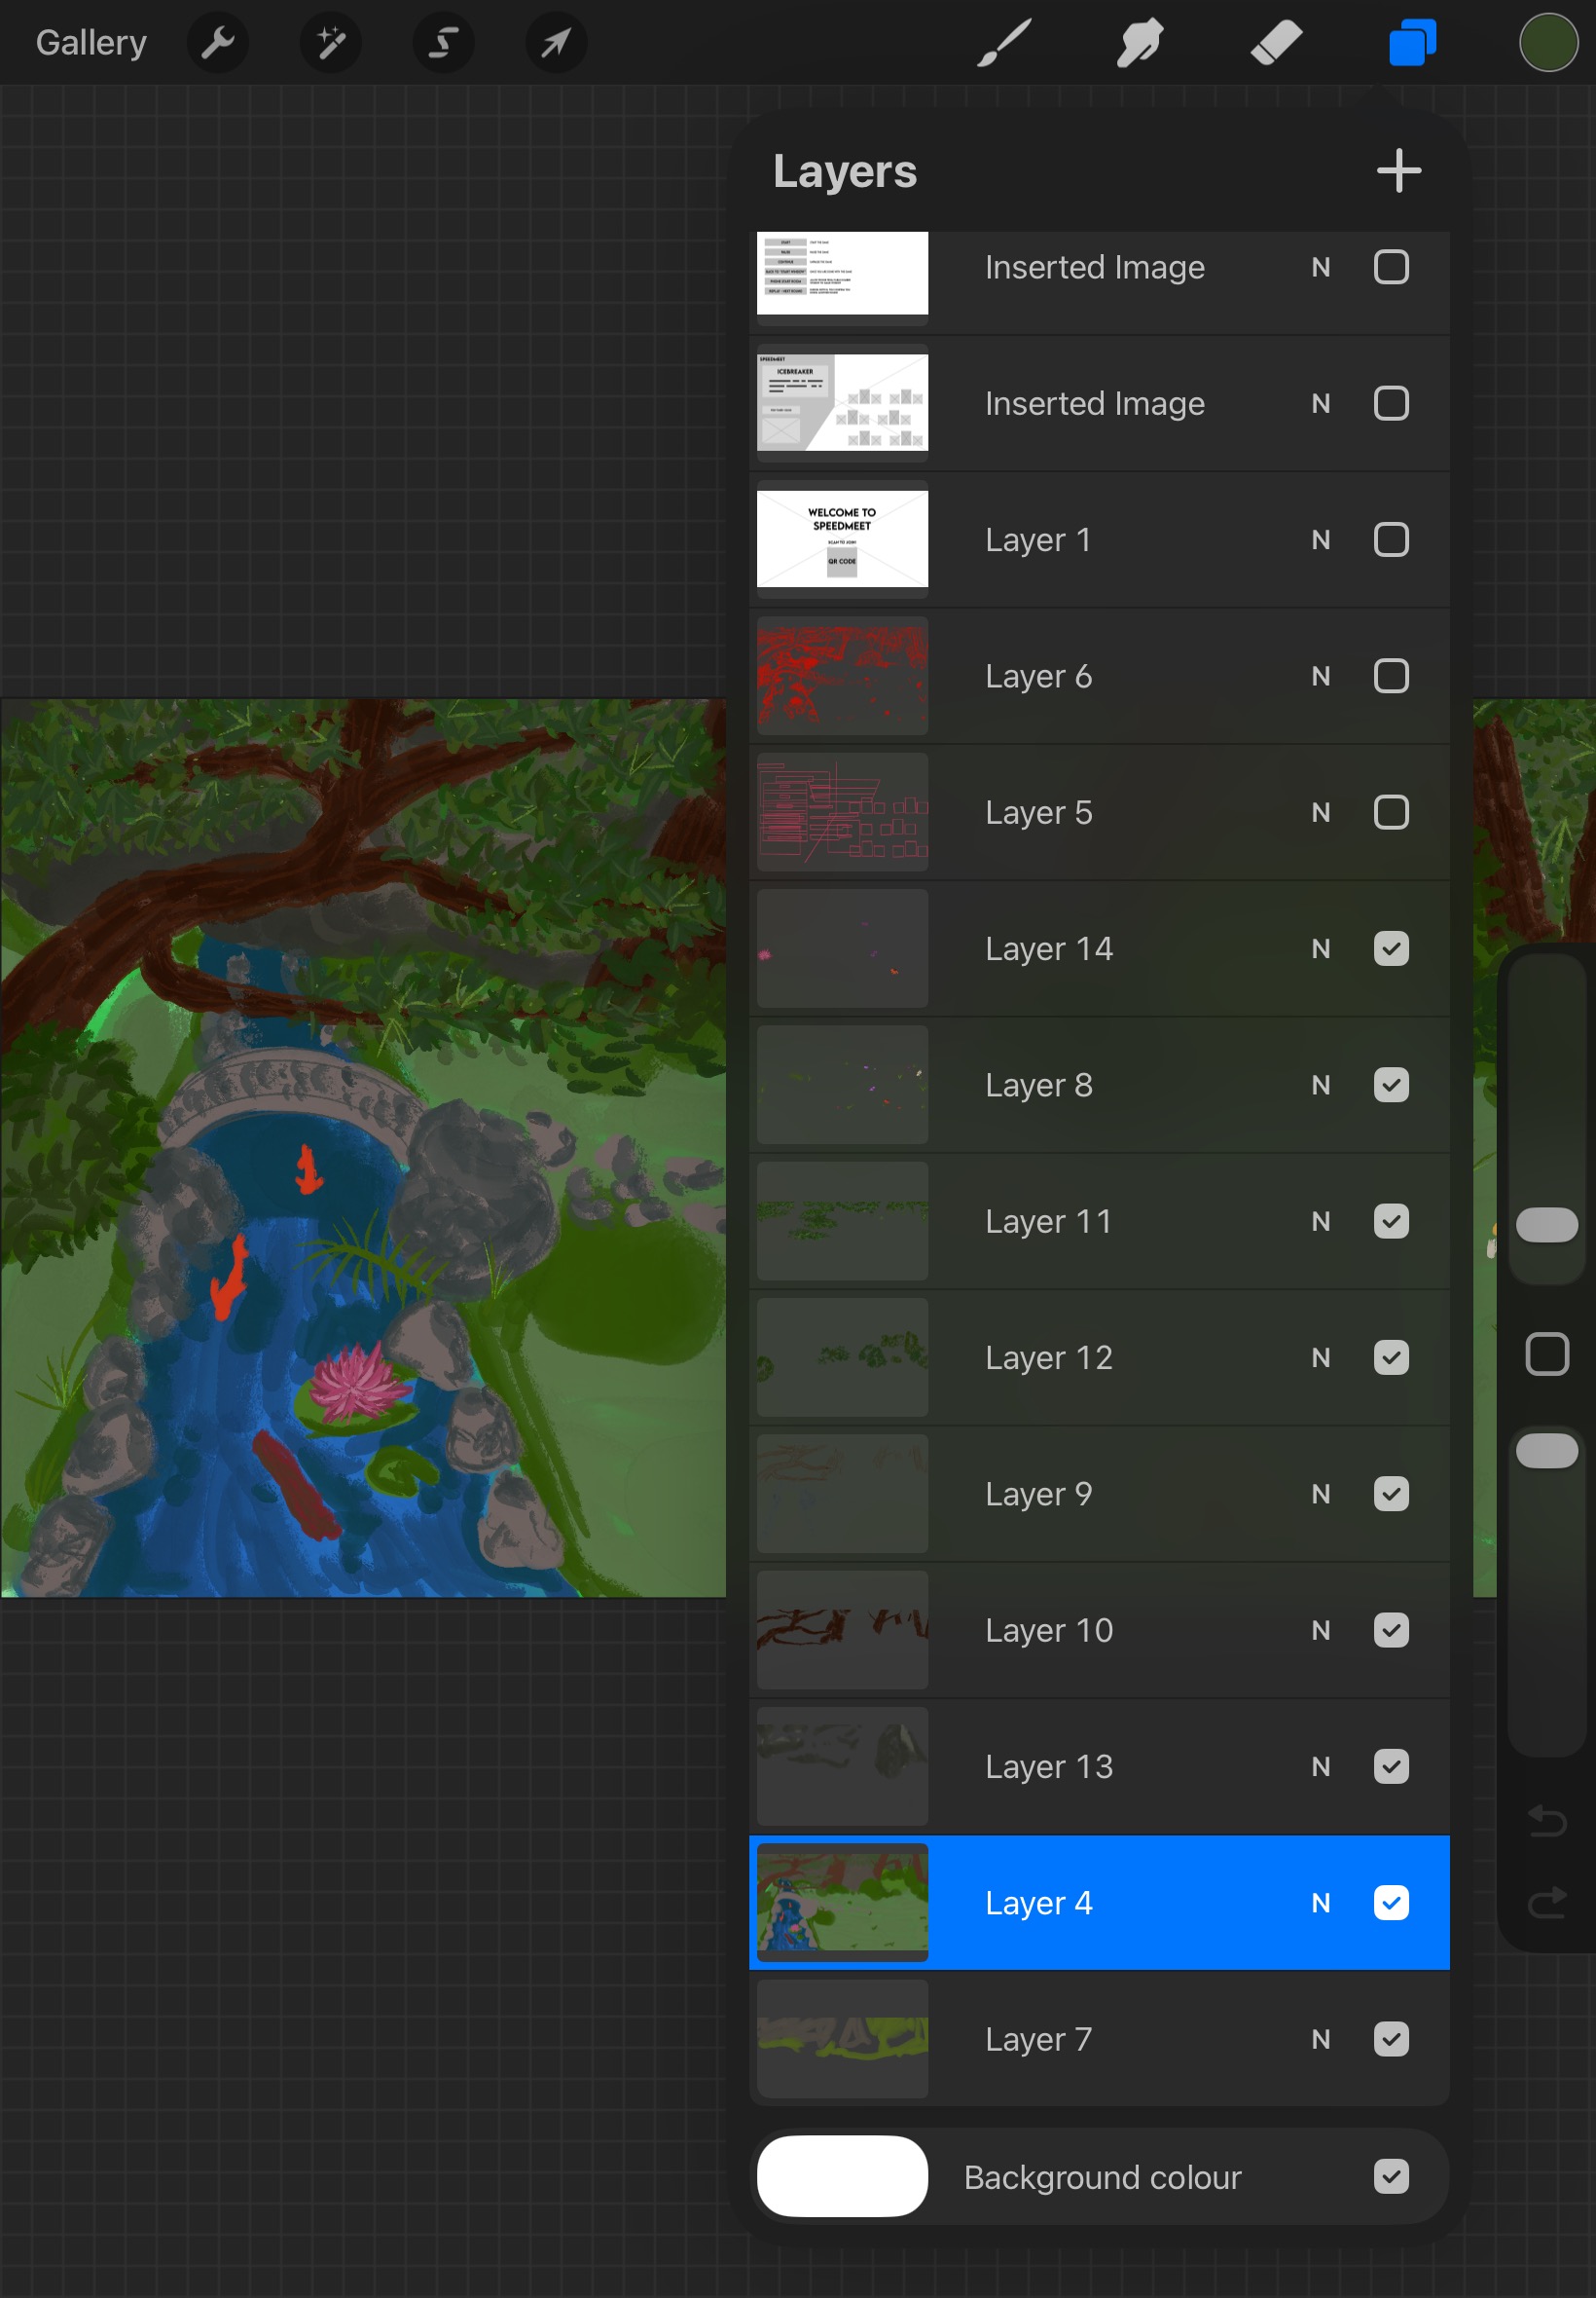Select Layer 7 in the layers list
This screenshot has width=1596, height=2298.
pos(1100,2039)
